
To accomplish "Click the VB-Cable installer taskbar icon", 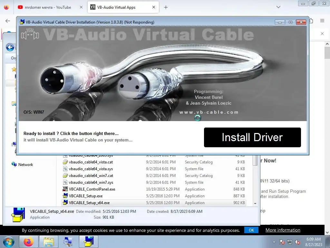I will (89, 242).
